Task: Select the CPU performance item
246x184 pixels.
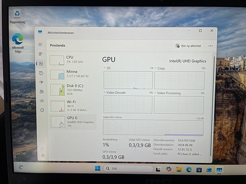Action: (x=73, y=60)
